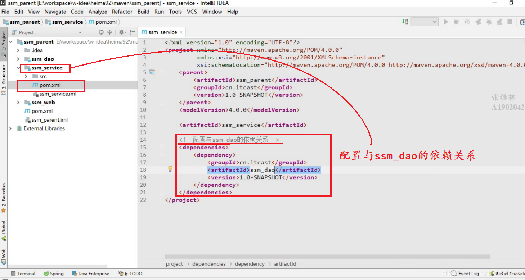Click 'dependencies' in editor breadcrumb
Viewport: 525px width, 280px height.
click(x=209, y=264)
